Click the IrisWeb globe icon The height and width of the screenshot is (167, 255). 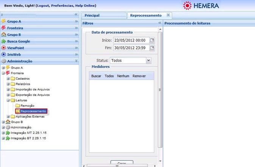4,55
